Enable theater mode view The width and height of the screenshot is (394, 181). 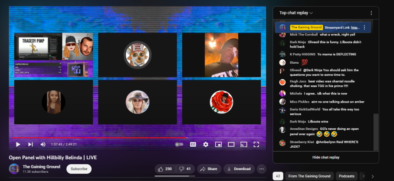pos(231,144)
